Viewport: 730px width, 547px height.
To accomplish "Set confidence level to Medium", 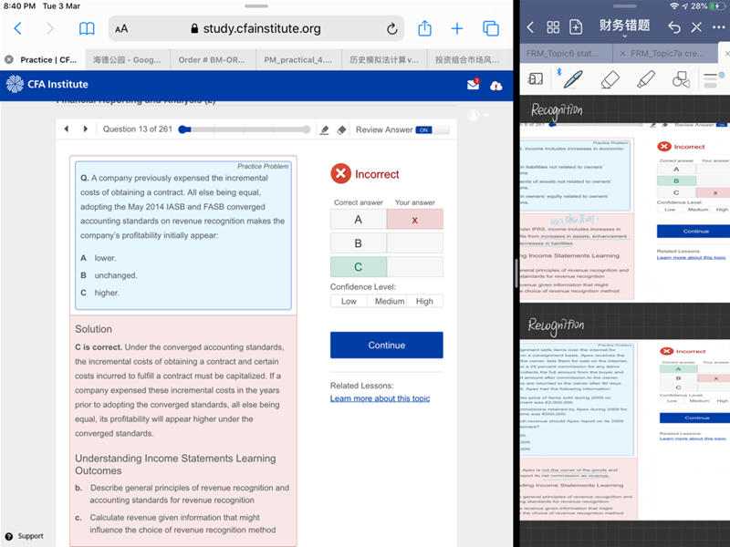I will coord(390,302).
